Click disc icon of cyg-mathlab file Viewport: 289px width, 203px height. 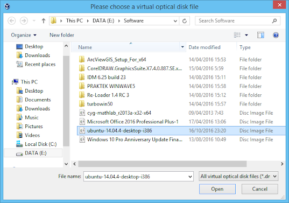tap(82, 113)
